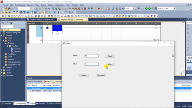Click the Write button in Form1
This screenshot has width=192, height=108.
click(110, 64)
